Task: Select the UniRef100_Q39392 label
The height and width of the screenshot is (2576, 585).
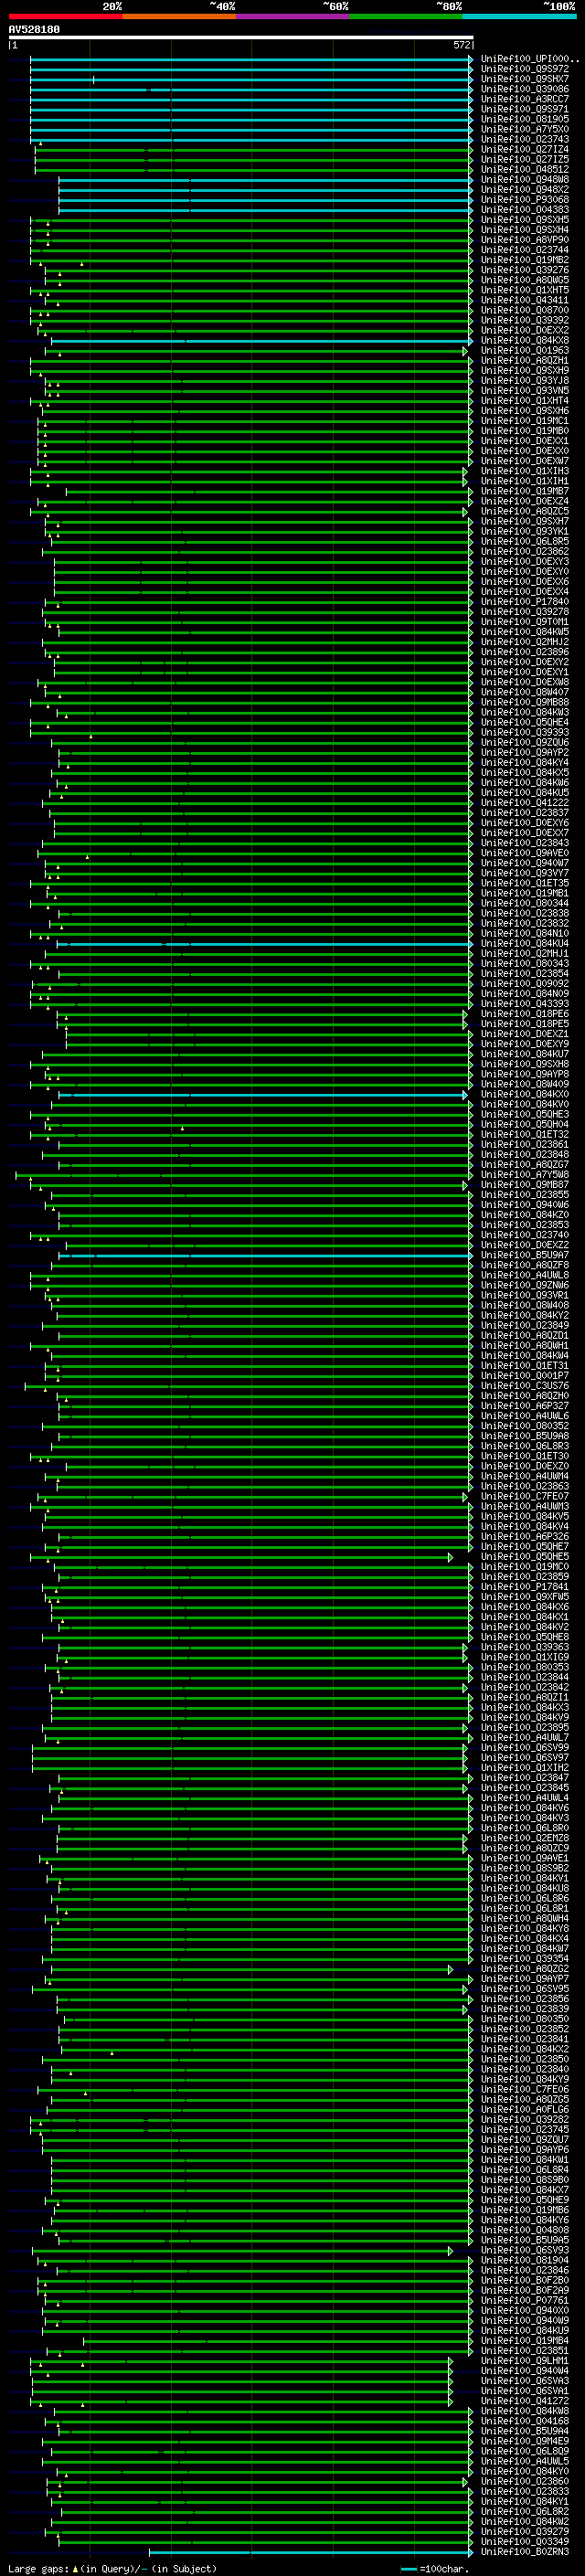Action: click(525, 320)
